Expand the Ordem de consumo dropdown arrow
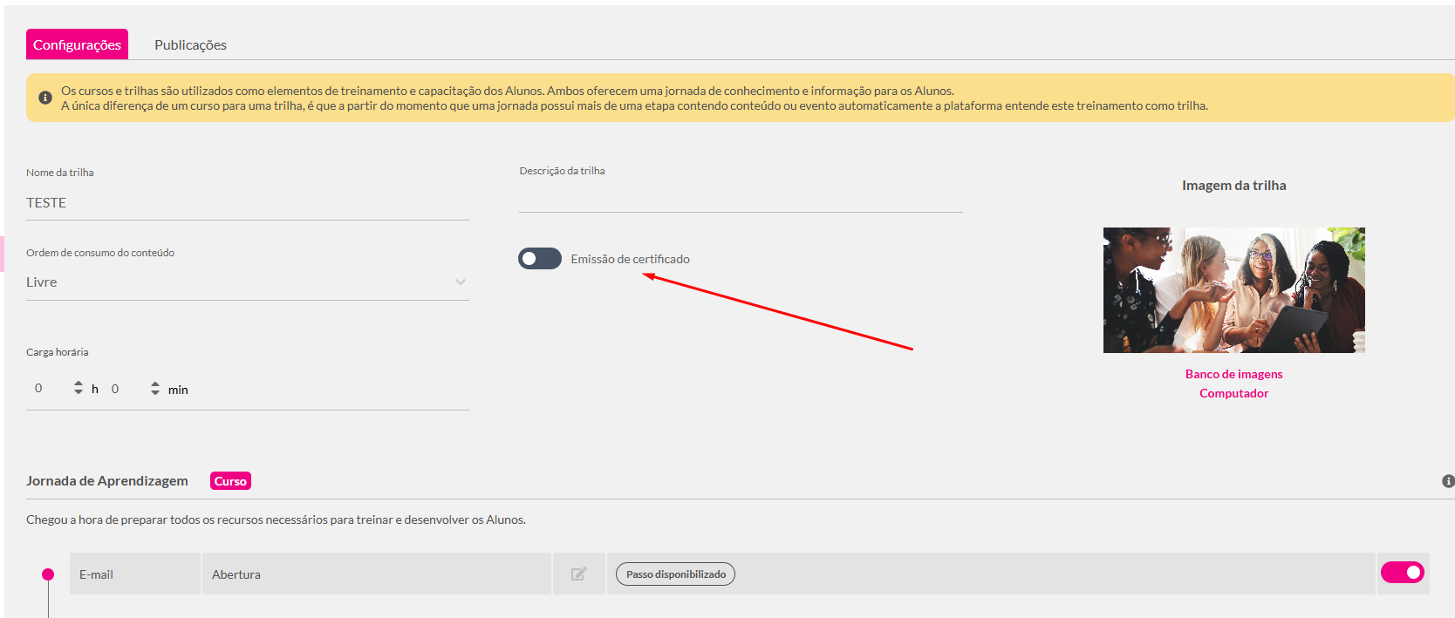This screenshot has height=618, width=1455. coord(460,282)
